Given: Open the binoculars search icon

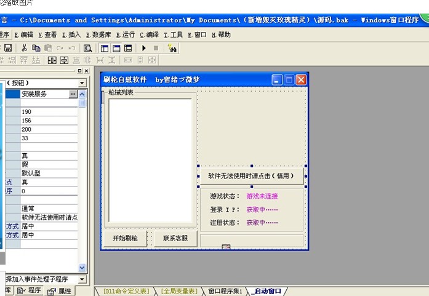Looking at the screenshot, I should pos(172,49).
